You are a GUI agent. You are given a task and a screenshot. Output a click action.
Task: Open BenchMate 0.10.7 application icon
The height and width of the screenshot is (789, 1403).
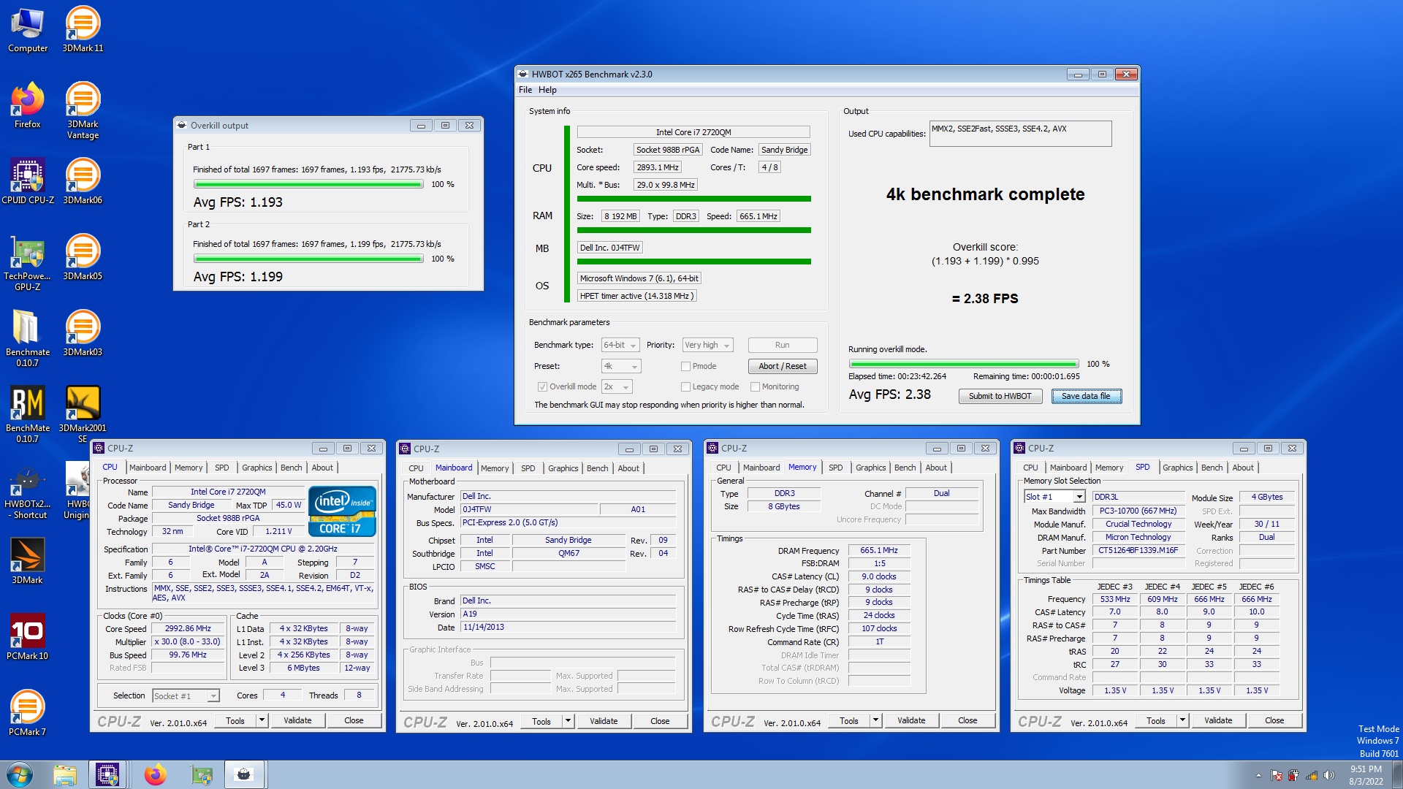[x=28, y=414]
